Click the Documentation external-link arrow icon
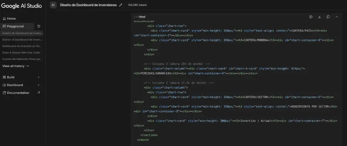Screen dimensions: 347x146 pos(39,93)
